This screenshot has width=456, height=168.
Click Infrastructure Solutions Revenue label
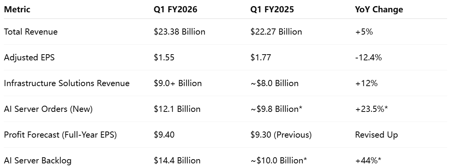(x=67, y=83)
